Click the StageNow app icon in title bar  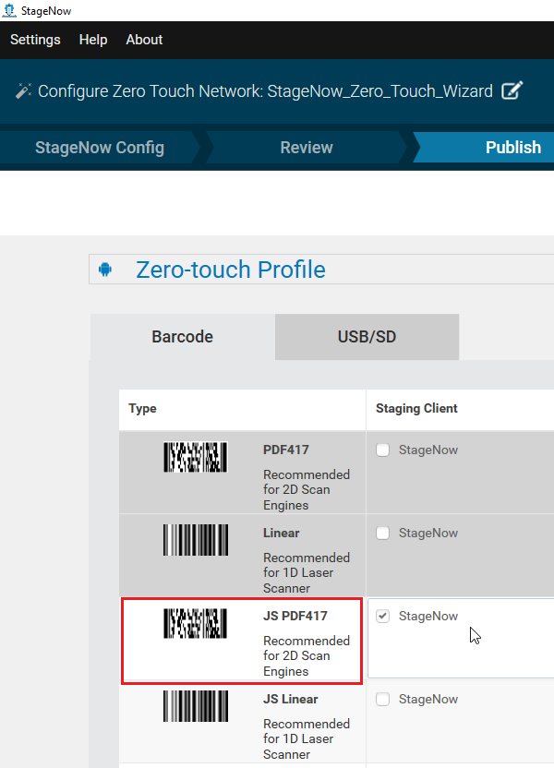9,10
